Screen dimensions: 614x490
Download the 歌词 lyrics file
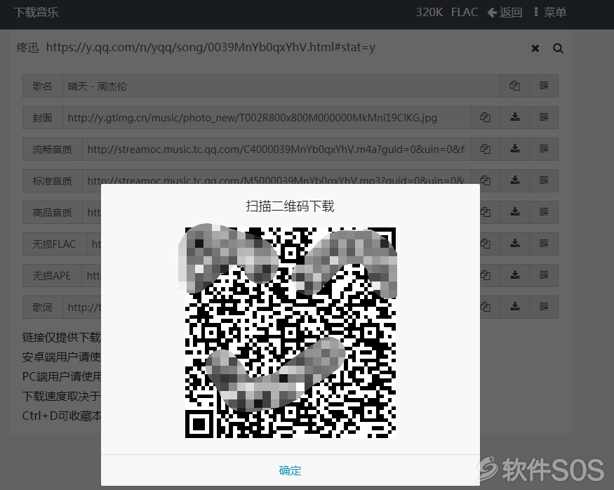click(x=515, y=307)
